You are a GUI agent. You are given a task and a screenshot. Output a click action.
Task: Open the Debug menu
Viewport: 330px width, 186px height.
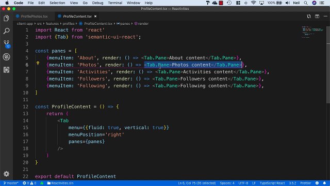point(97,3)
